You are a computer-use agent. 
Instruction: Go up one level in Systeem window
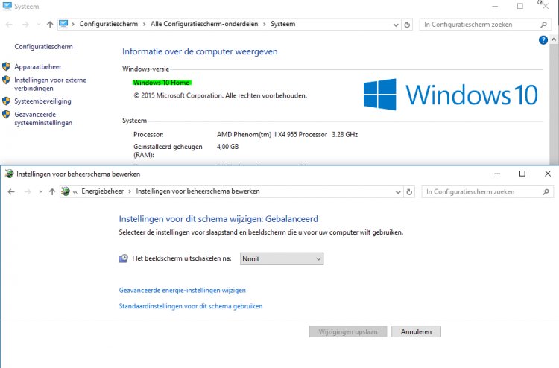point(50,25)
